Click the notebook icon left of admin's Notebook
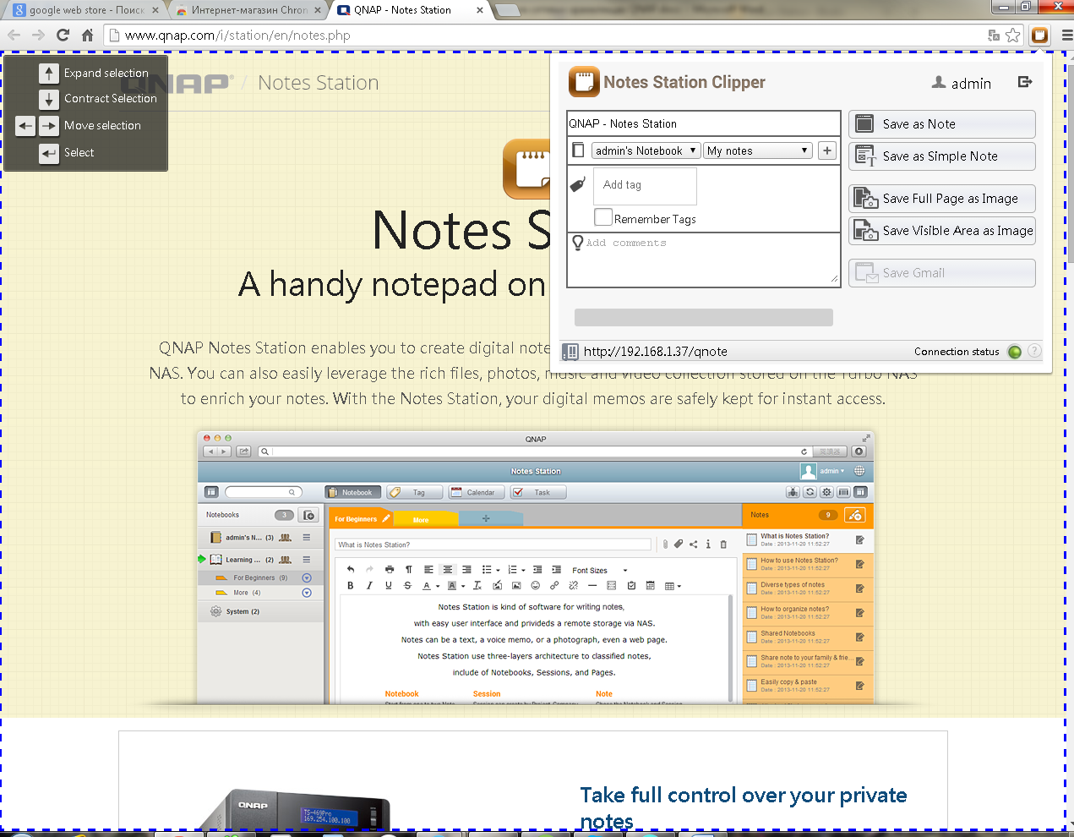1074x837 pixels. [578, 150]
